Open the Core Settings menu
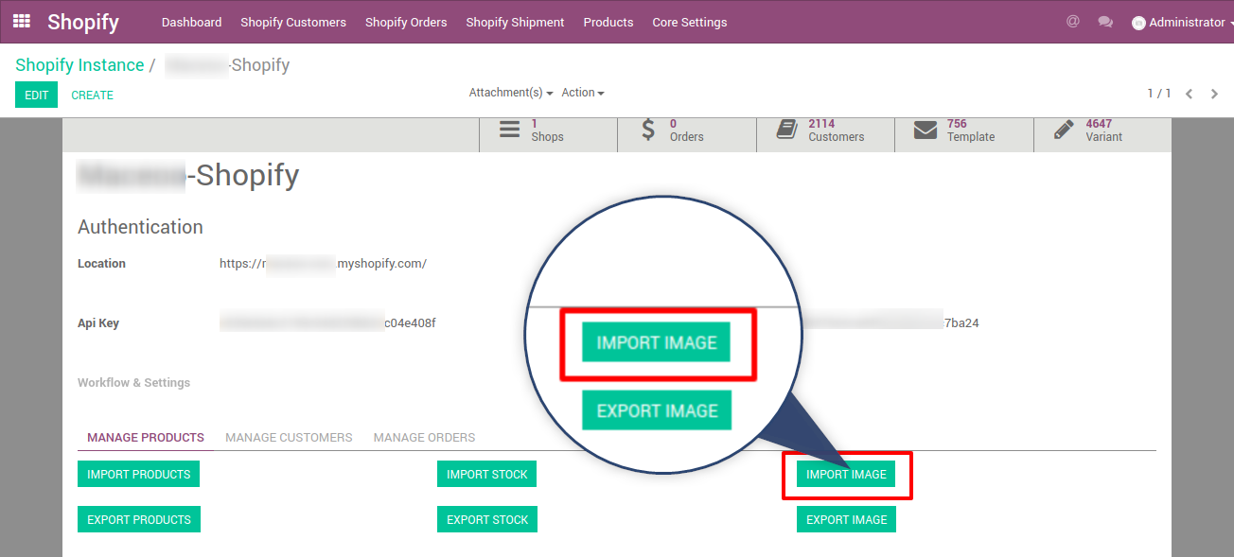1234x557 pixels. point(690,22)
